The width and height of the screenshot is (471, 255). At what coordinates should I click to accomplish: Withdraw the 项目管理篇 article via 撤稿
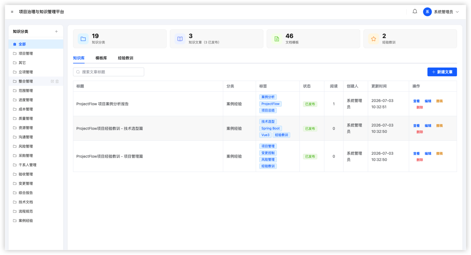pos(439,154)
